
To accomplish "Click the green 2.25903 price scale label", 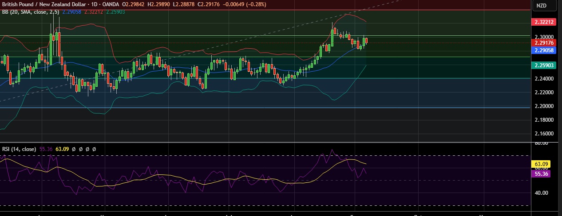I will click(x=543, y=65).
